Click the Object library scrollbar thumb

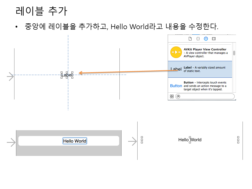(x=234, y=53)
